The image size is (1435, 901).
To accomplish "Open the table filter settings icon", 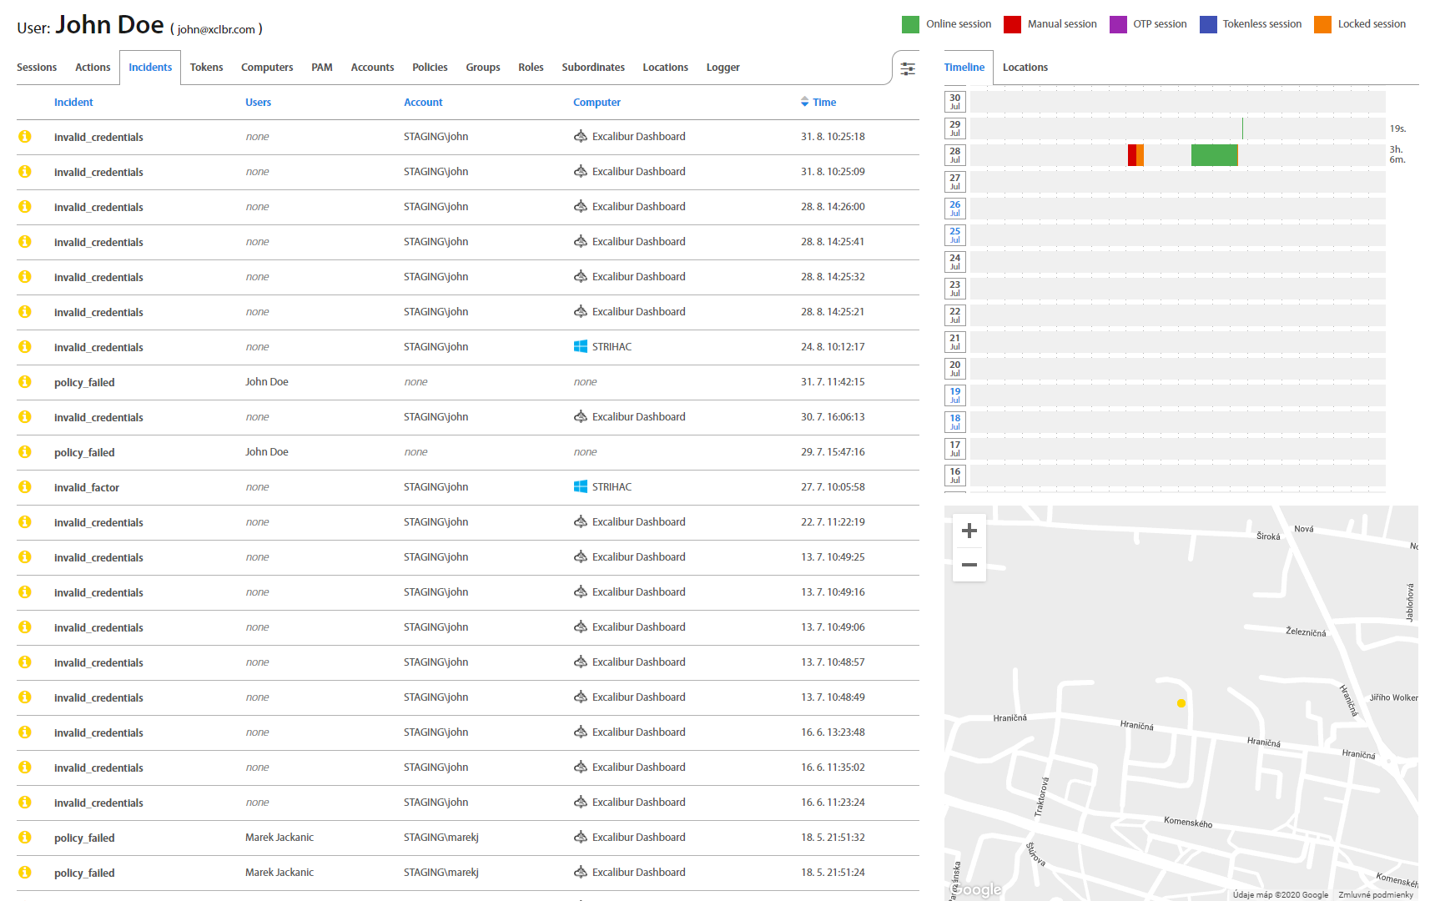I will coord(908,68).
